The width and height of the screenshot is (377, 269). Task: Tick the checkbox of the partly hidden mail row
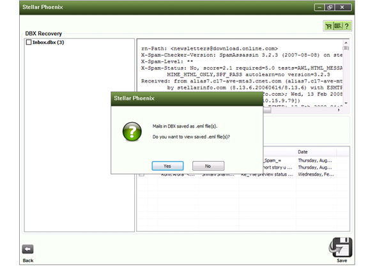pyautogui.click(x=142, y=175)
